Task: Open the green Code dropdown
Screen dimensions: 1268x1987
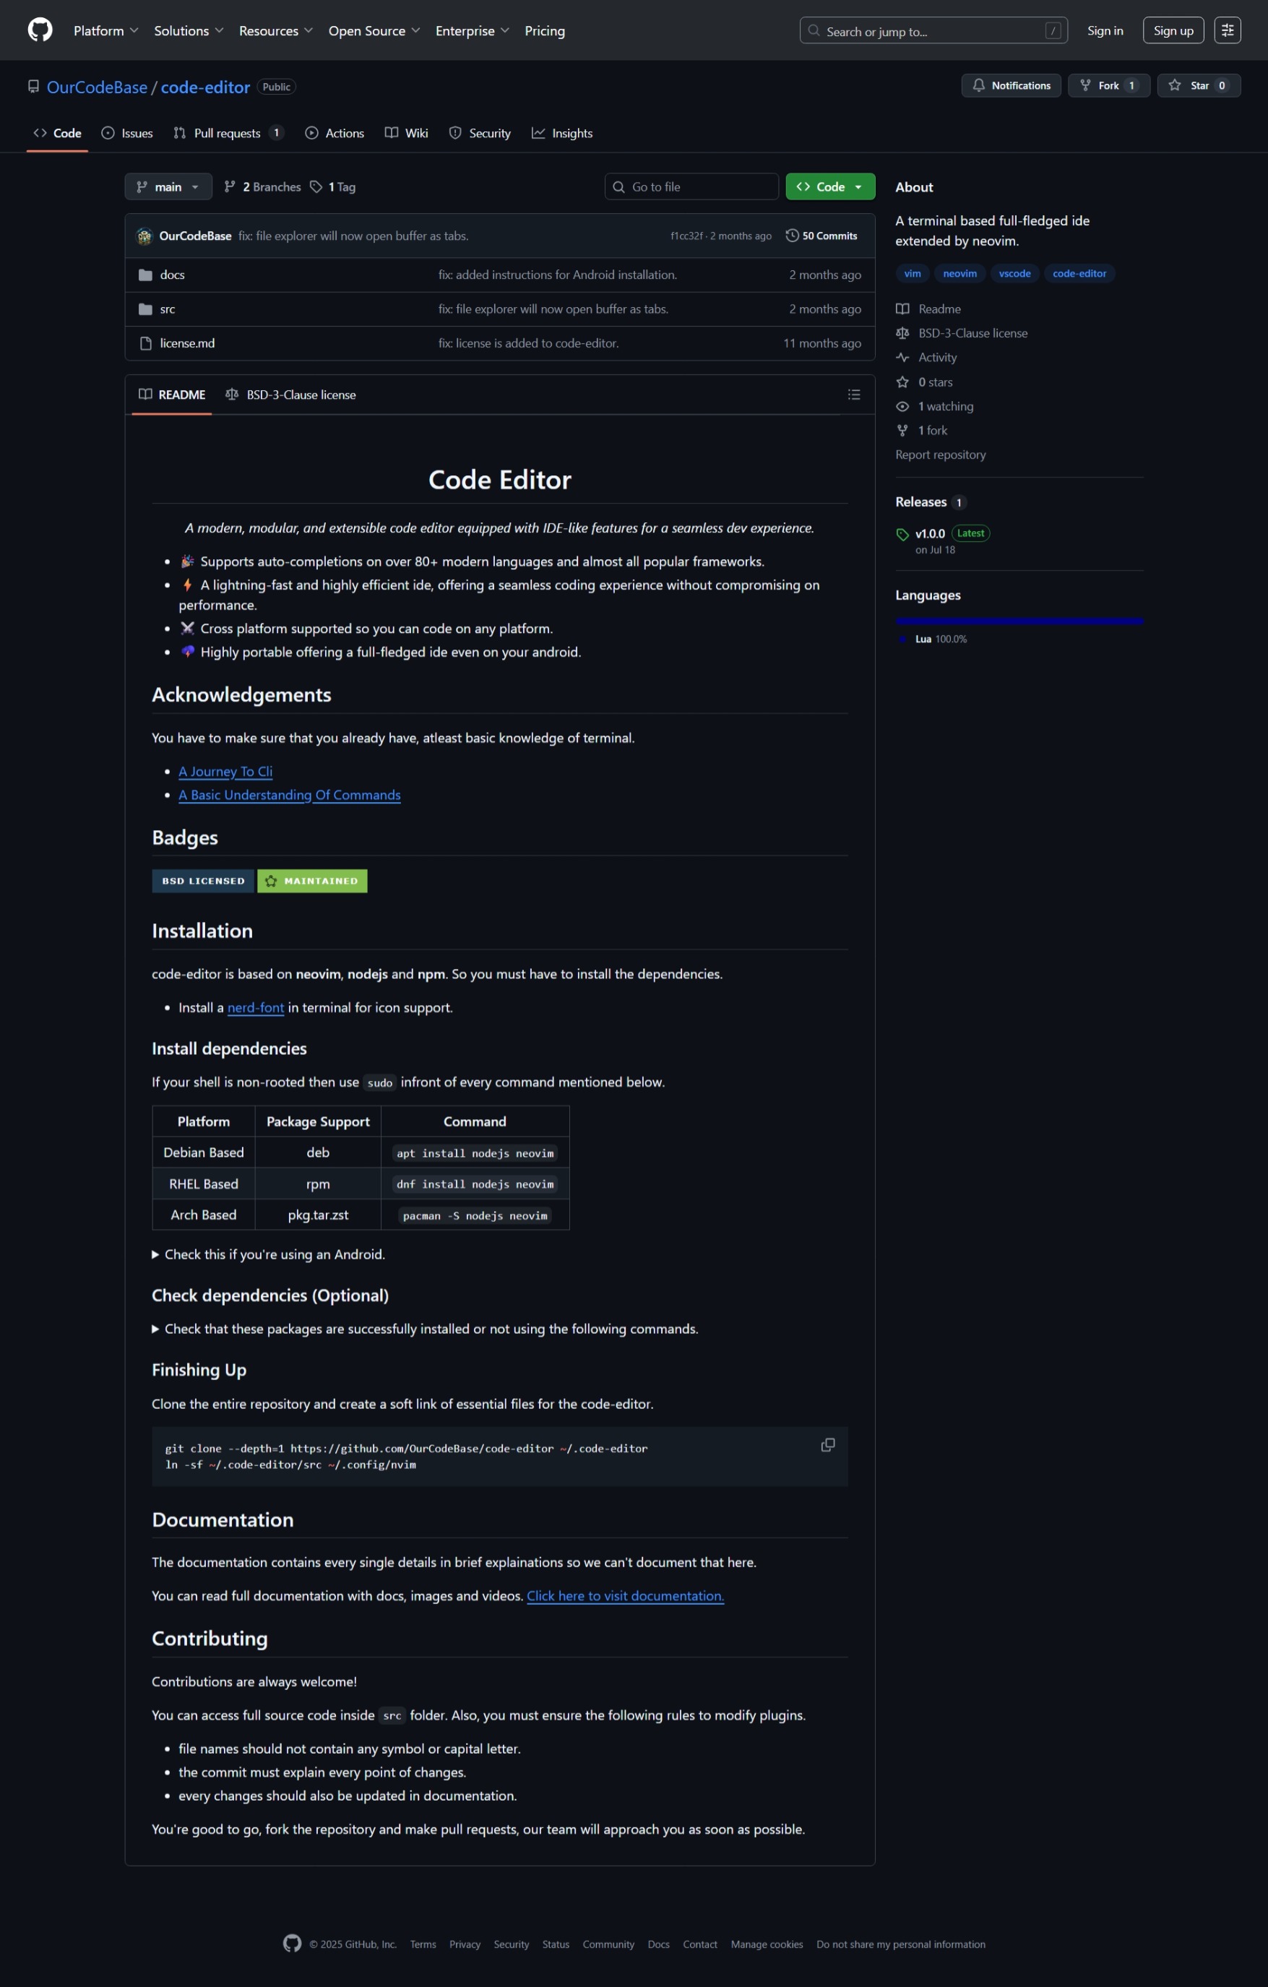Action: pos(830,187)
